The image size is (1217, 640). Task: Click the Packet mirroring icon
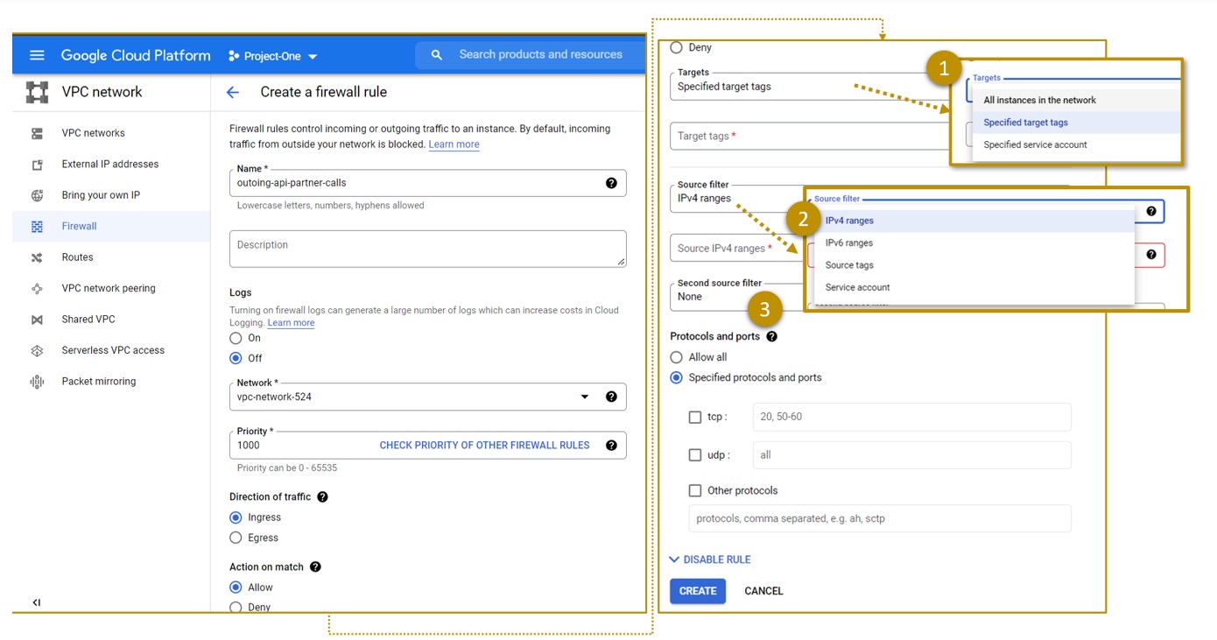tap(37, 382)
